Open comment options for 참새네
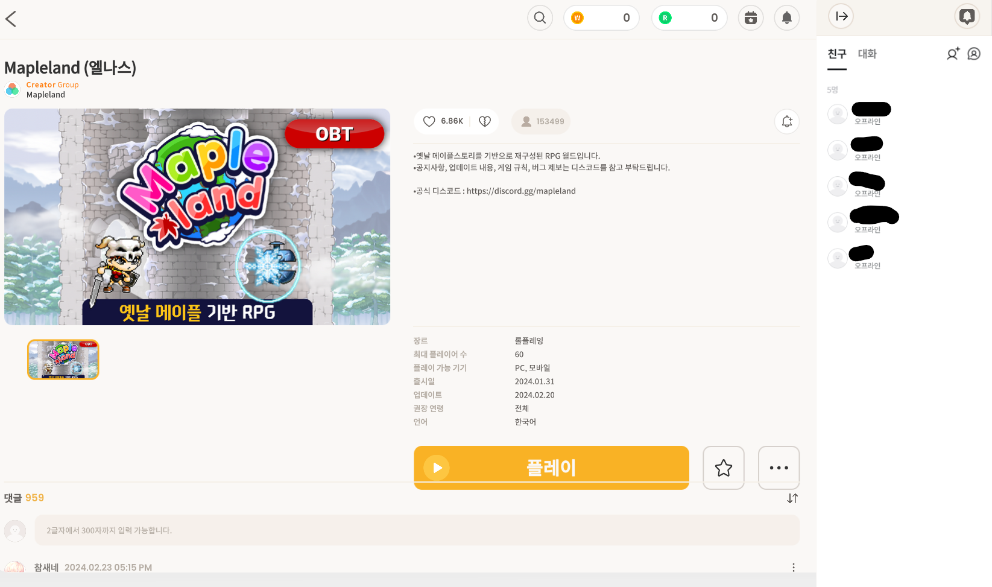The image size is (992, 587). point(794,567)
